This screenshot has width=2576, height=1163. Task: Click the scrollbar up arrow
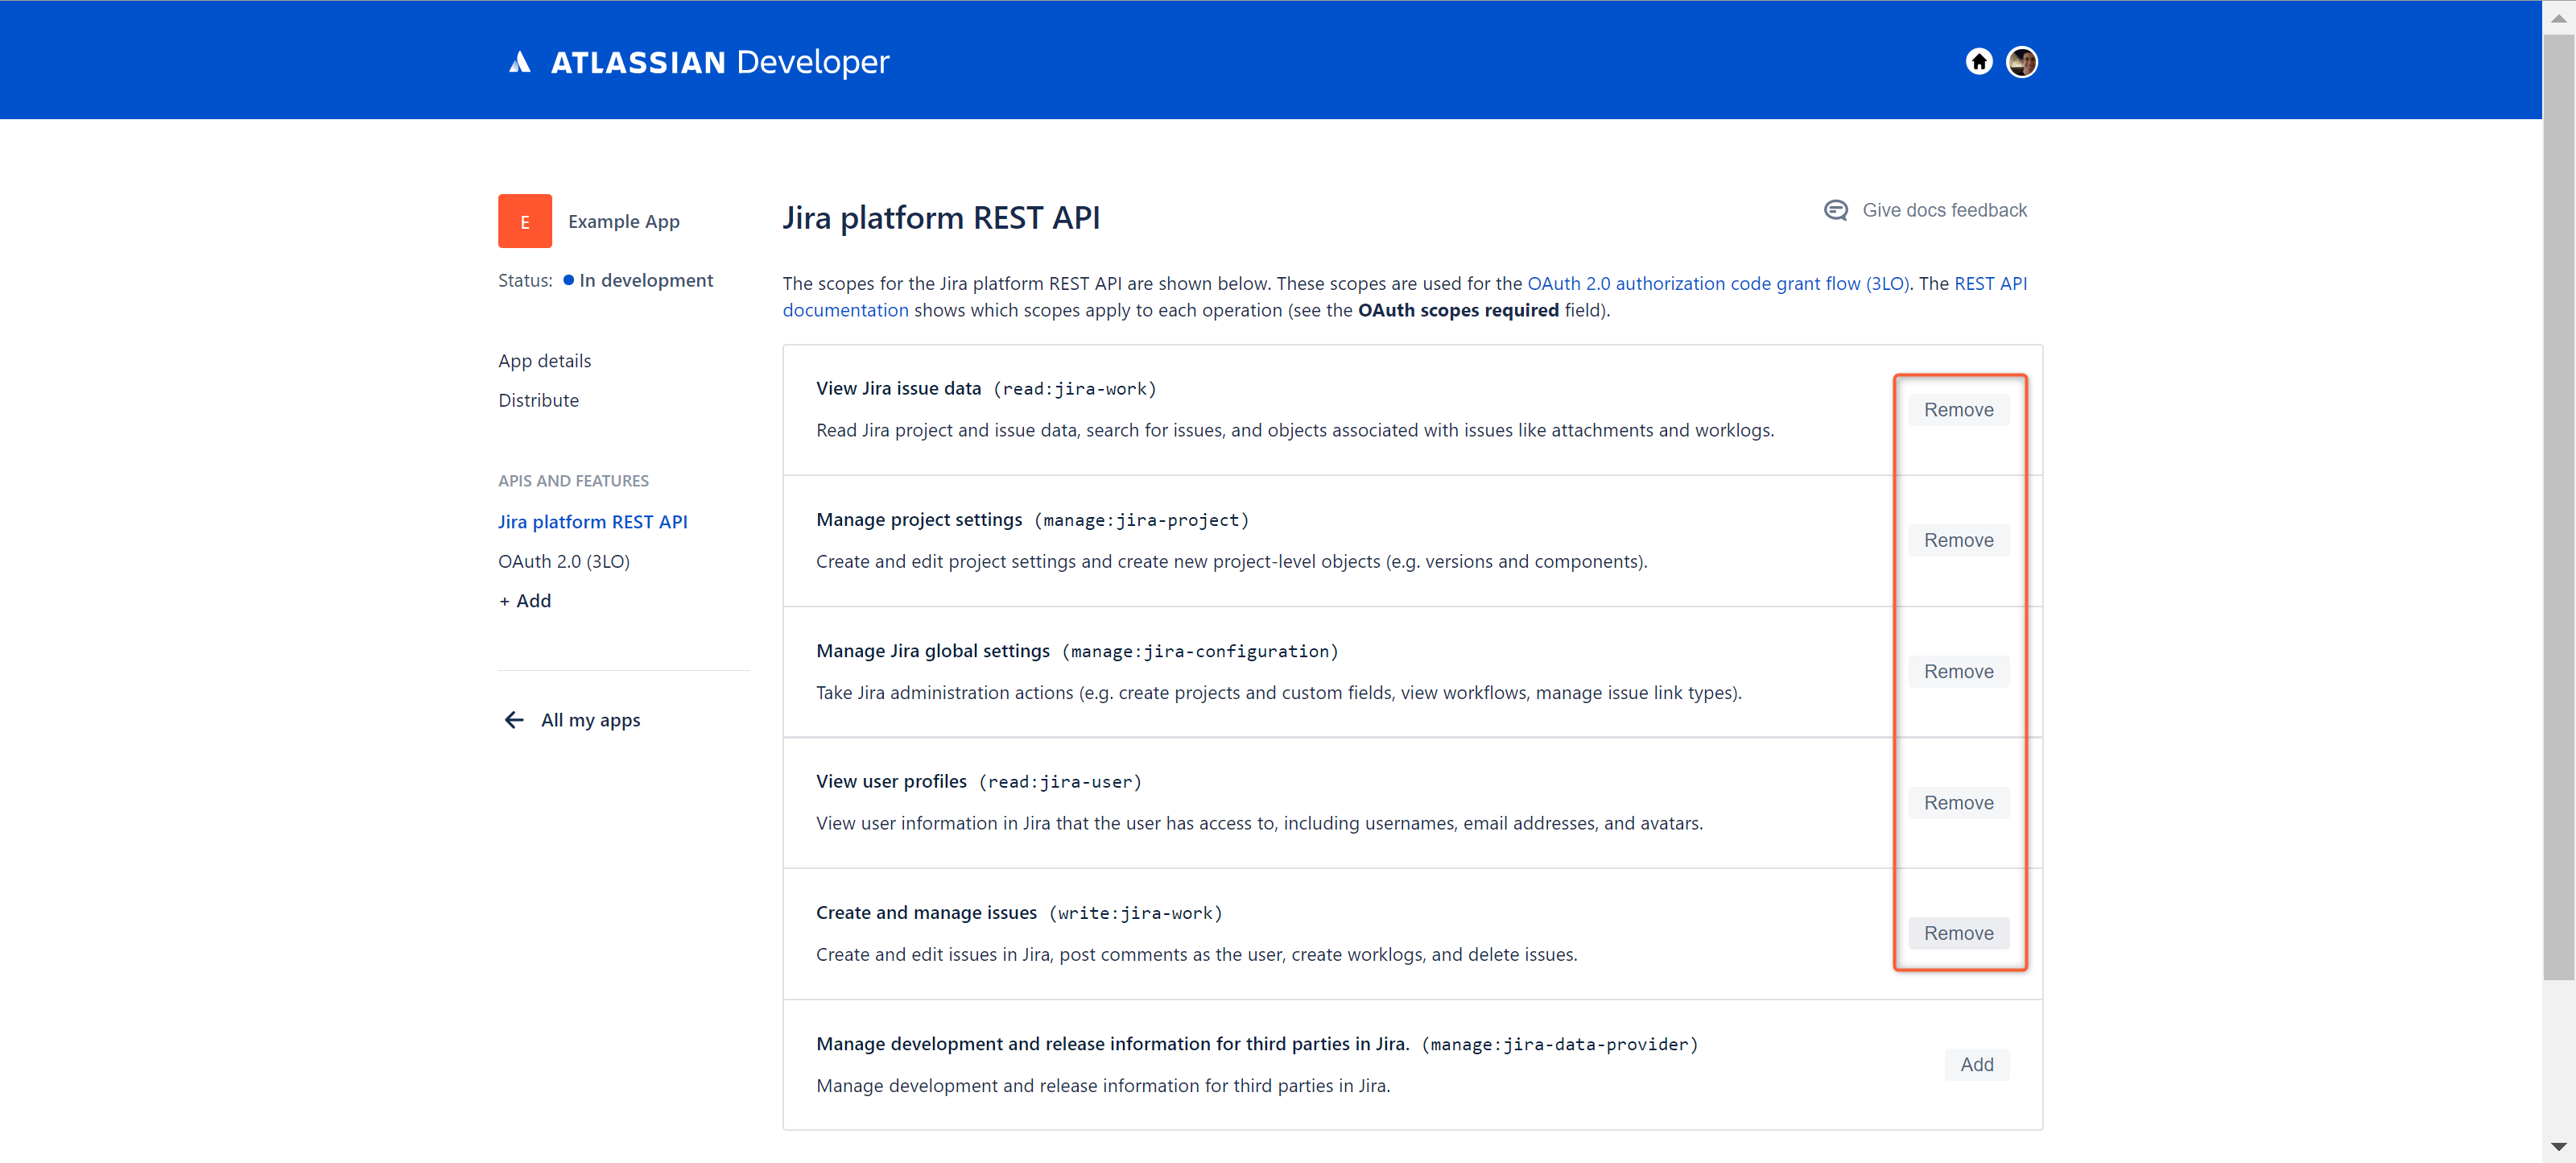tap(2558, 18)
